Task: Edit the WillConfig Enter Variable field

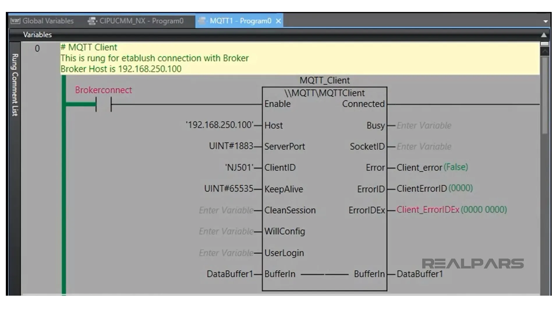Action: [x=226, y=231]
